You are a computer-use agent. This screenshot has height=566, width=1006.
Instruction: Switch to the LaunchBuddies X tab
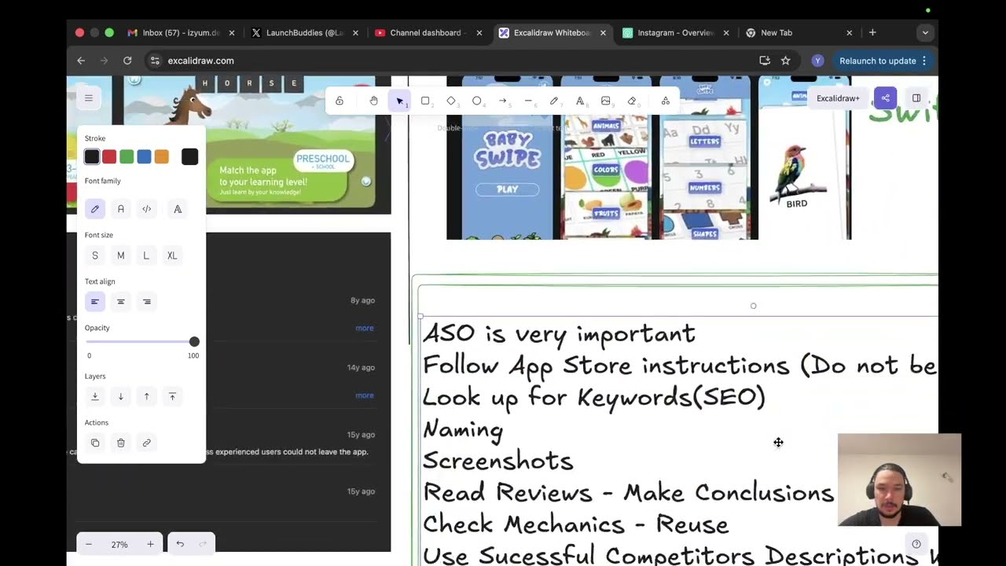303,33
